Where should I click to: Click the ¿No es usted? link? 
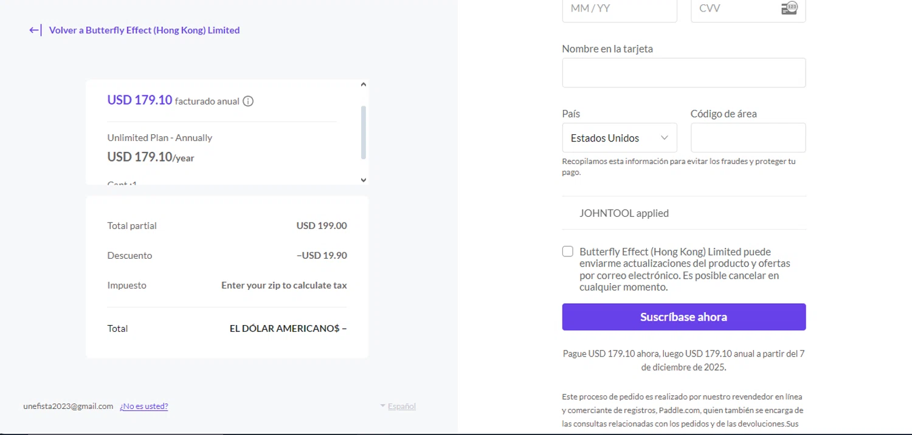click(144, 406)
